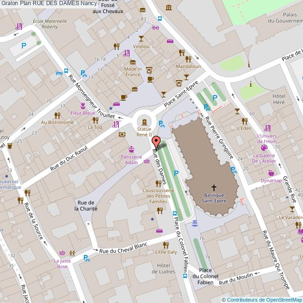Select the Statue René II monument icon
The height and width of the screenshot is (303, 303).
click(144, 122)
